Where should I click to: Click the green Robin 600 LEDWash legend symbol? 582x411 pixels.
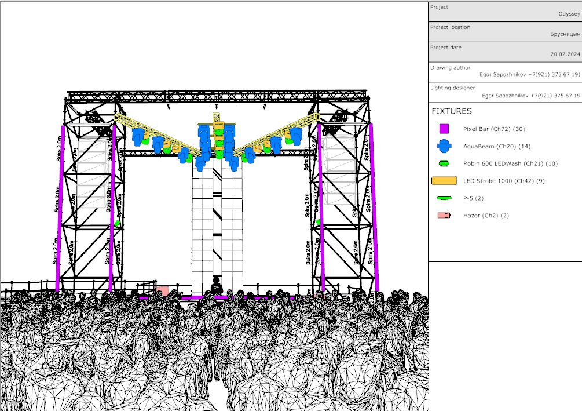click(x=444, y=163)
